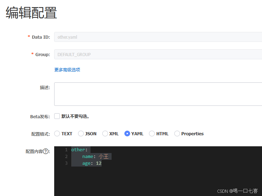This screenshot has width=262, height=196.
Task: Click line number 2 in code editor
Action: (66, 156)
